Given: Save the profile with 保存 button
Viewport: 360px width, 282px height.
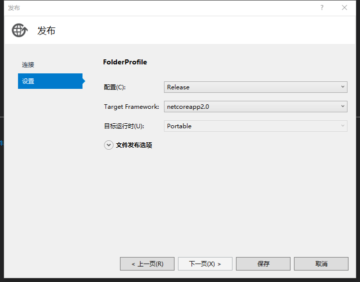Looking at the screenshot, I should click(263, 264).
